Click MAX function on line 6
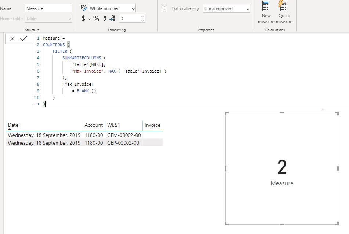 coord(112,71)
